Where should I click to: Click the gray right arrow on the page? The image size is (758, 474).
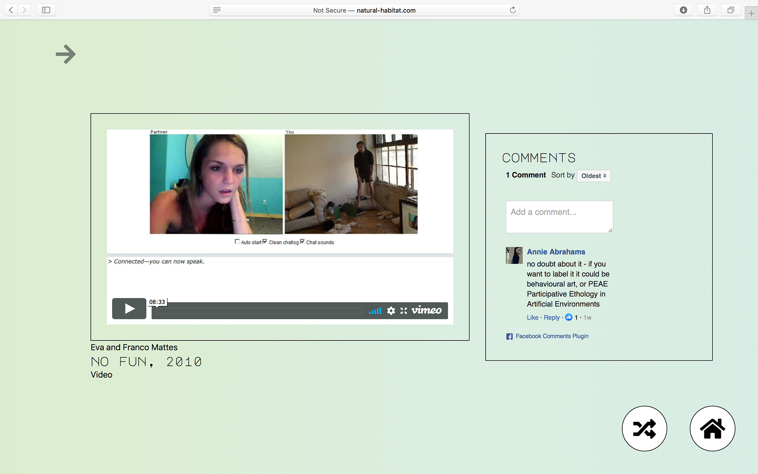click(x=66, y=54)
